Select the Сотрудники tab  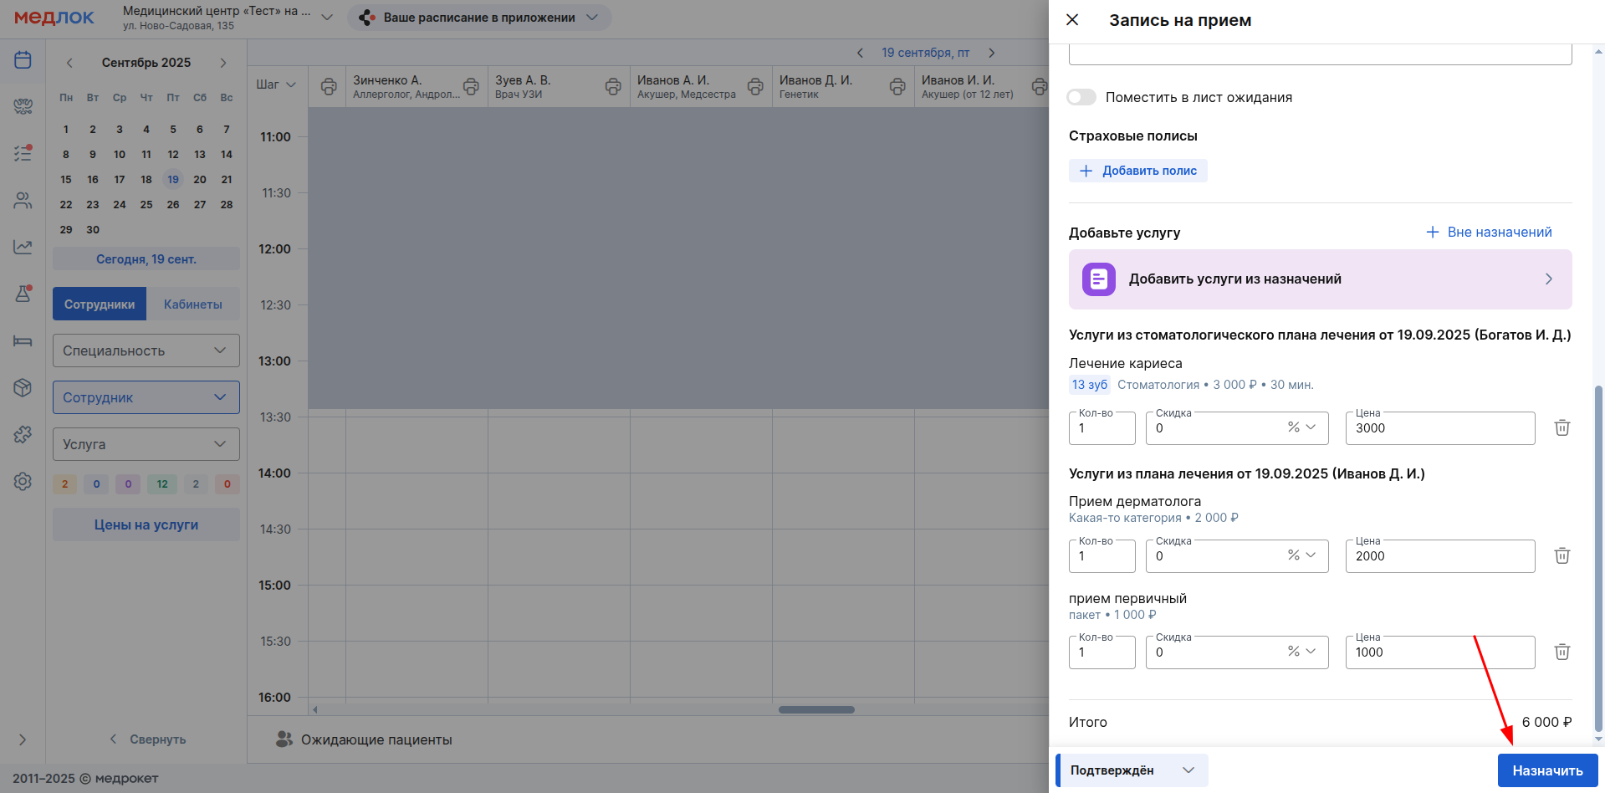point(100,304)
